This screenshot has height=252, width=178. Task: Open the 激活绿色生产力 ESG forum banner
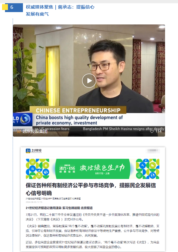click(93, 169)
